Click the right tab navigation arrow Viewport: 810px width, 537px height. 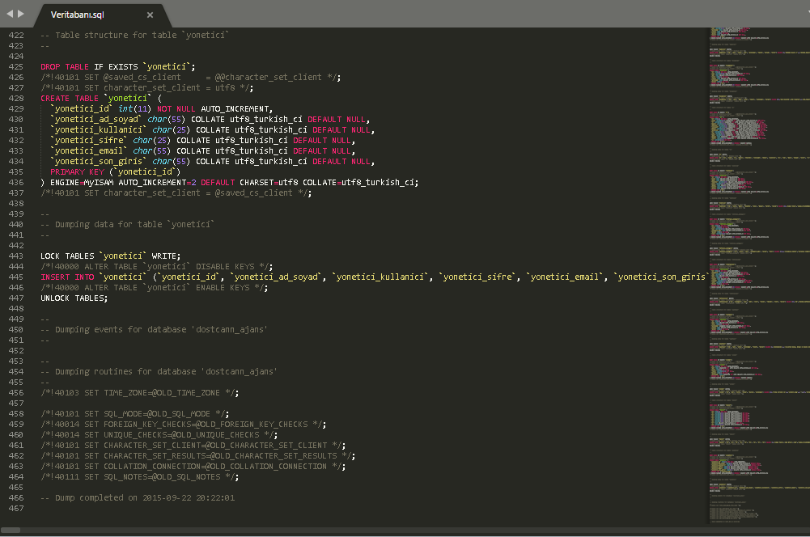pos(21,14)
